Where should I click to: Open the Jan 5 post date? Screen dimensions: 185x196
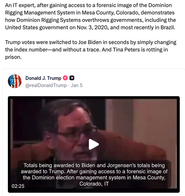point(76,85)
